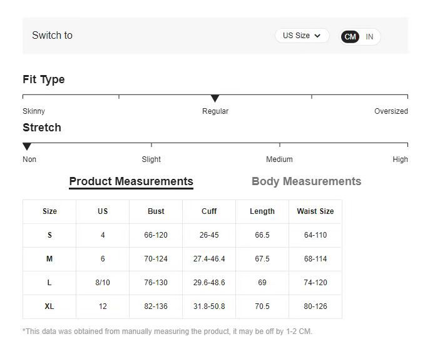425x354 pixels.
Task: Open the Body Measurements tab
Action: click(x=306, y=181)
